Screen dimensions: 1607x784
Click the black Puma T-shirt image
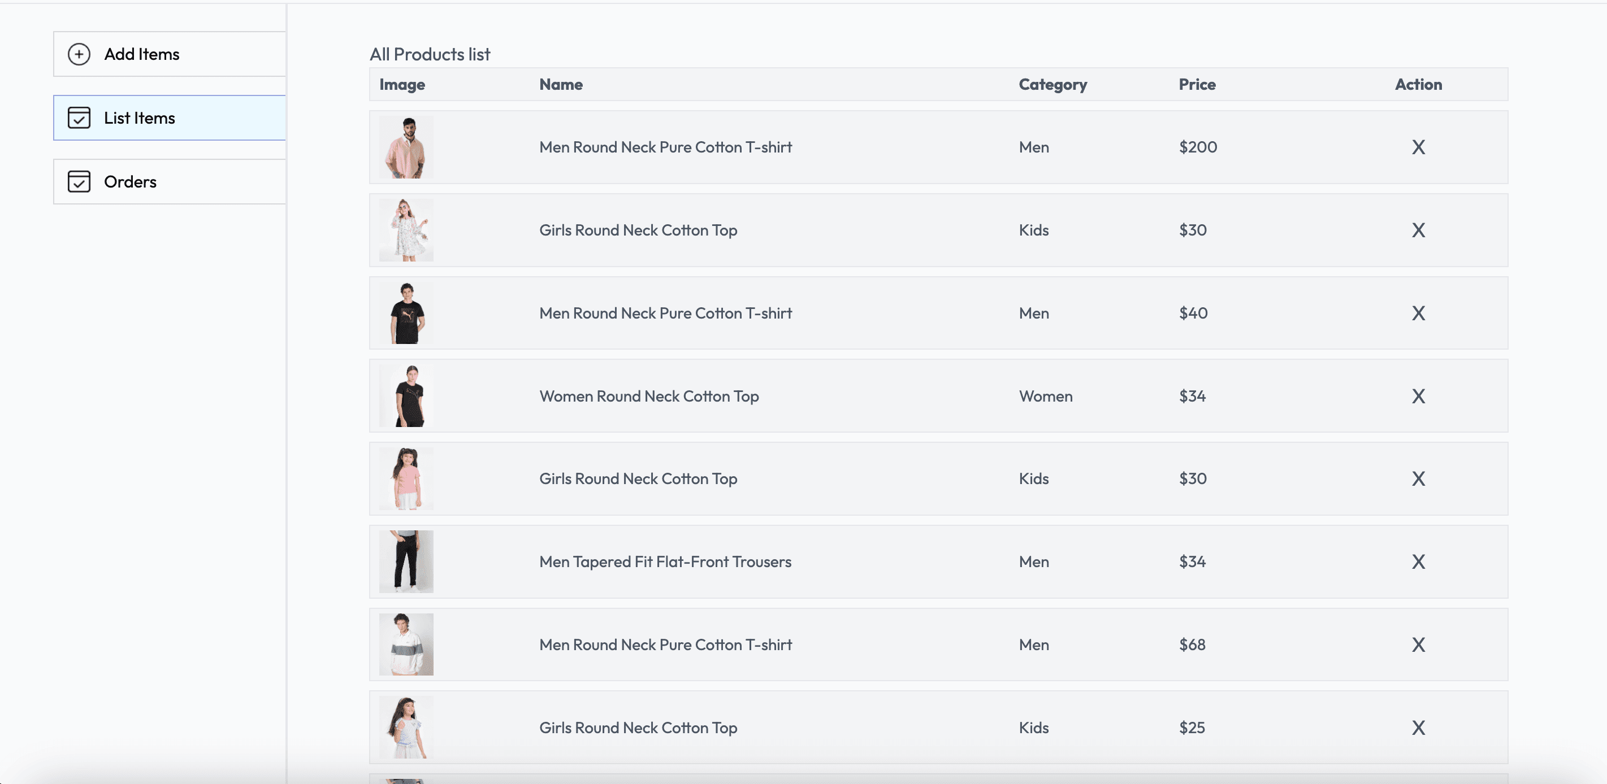click(x=406, y=313)
